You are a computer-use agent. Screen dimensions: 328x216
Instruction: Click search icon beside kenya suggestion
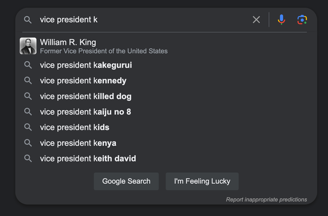click(28, 143)
